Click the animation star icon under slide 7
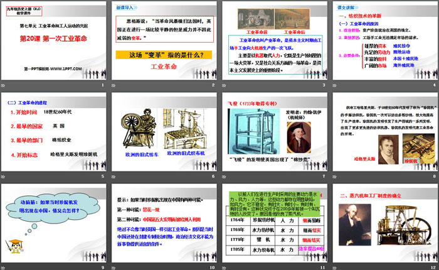This screenshot has width=439, height=270. click(225, 176)
